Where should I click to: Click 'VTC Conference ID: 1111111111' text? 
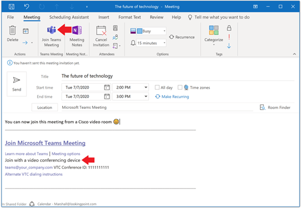click(81, 167)
